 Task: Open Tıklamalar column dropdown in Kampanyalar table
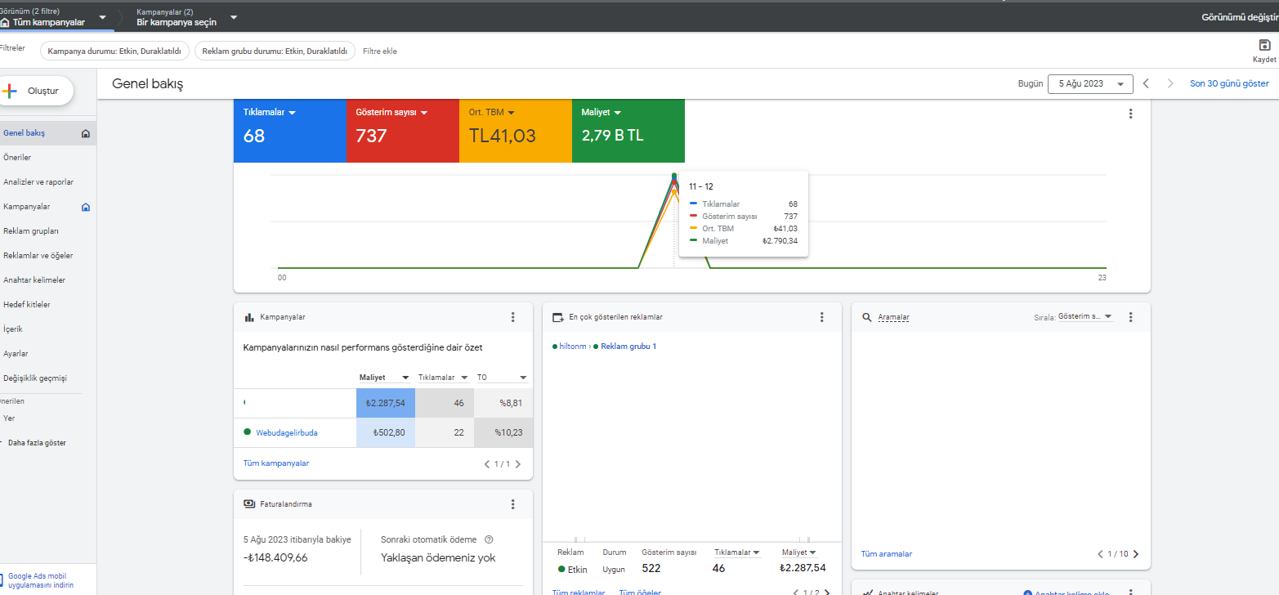click(443, 378)
